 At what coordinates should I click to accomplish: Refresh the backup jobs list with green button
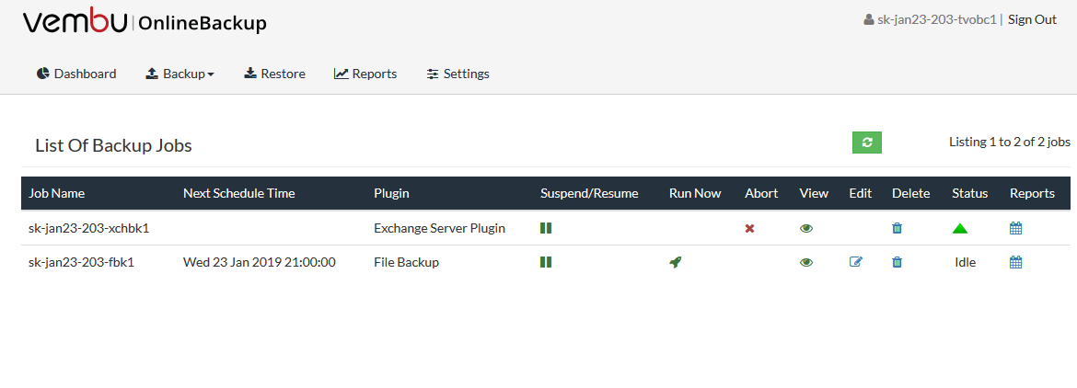click(867, 143)
